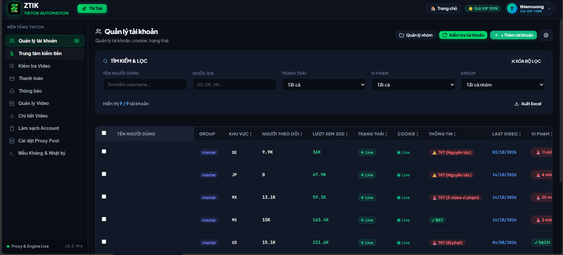Click the Cài đặt Proxy Pool server icon
This screenshot has width=563, height=255.
(x=12, y=141)
